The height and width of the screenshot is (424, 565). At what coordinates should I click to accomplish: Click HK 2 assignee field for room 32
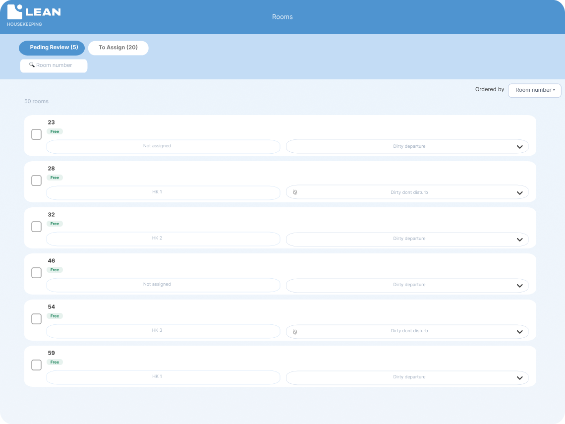[x=163, y=239]
